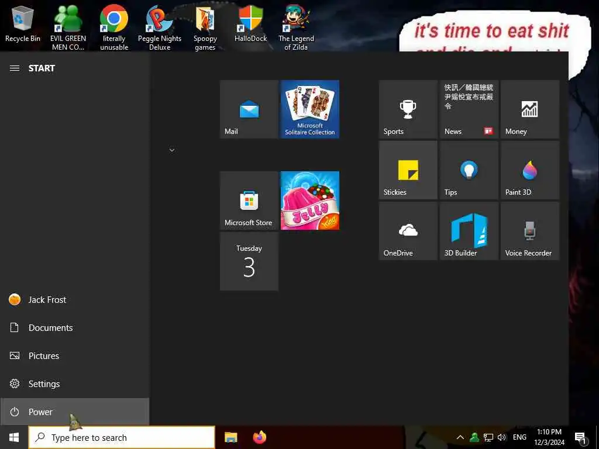Launch Microsoft Solitaire Collection tile
This screenshot has width=599, height=449.
(310, 109)
